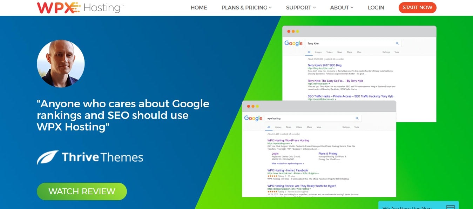The width and height of the screenshot is (473, 209).
Task: Click the search box containing 'wpx hosting'
Action: click(313, 118)
